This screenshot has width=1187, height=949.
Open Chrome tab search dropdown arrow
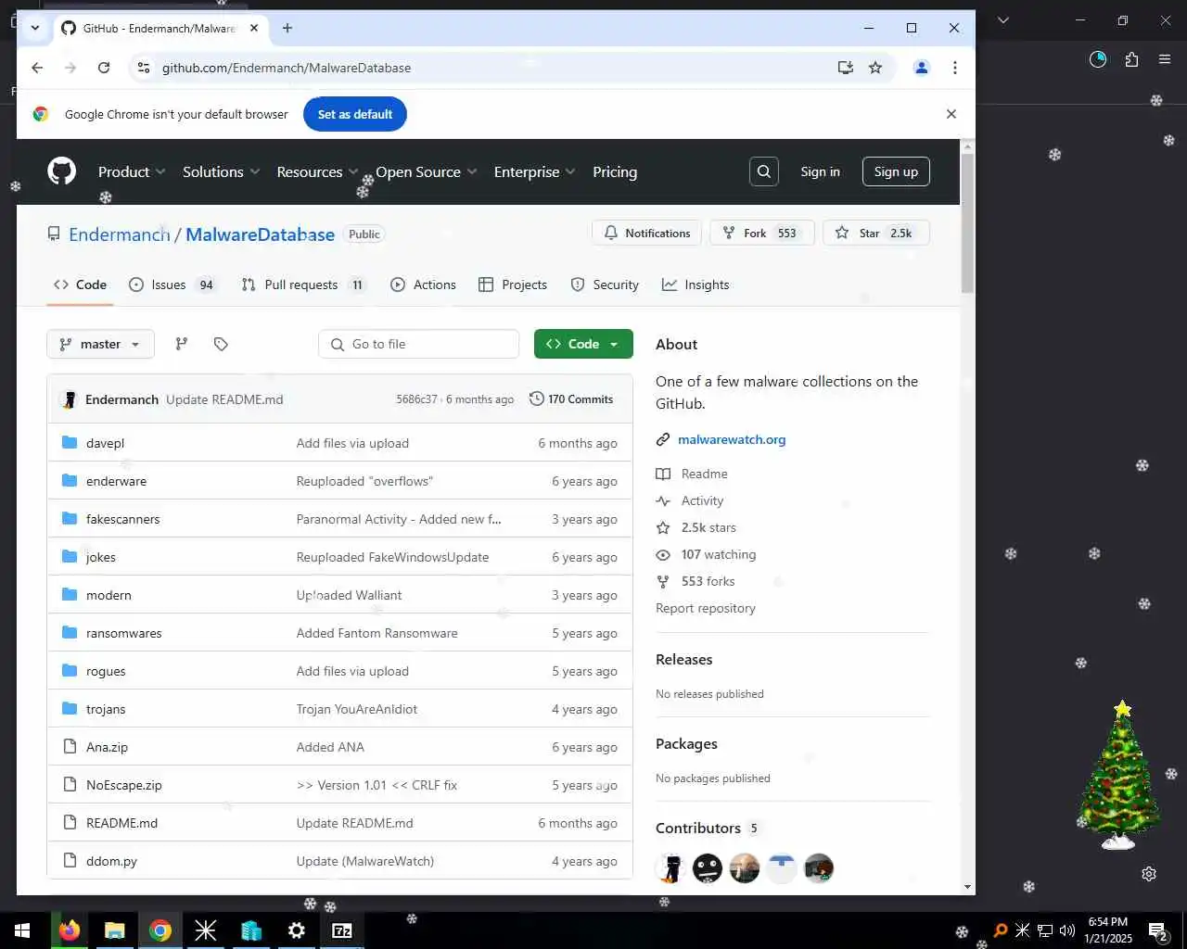pos(35,28)
